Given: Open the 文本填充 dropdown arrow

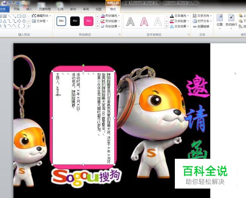Looking at the screenshot, I should pyautogui.click(x=188, y=15).
